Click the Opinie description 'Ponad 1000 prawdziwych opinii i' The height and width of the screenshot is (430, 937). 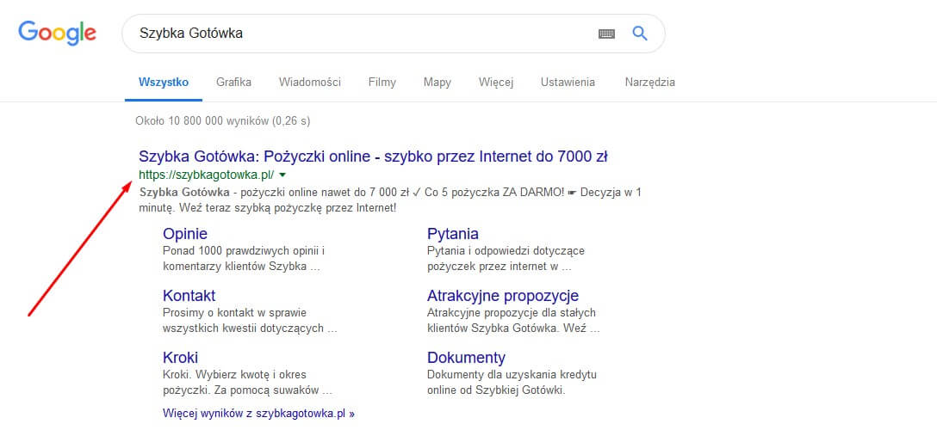click(244, 250)
